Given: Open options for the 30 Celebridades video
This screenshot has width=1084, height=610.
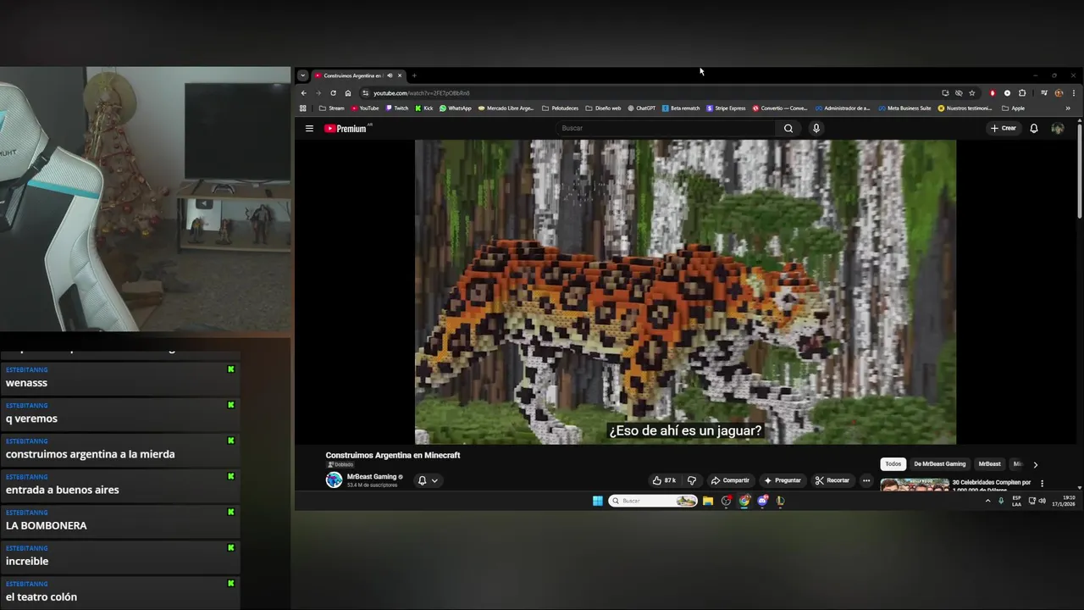Looking at the screenshot, I should tap(1043, 484).
